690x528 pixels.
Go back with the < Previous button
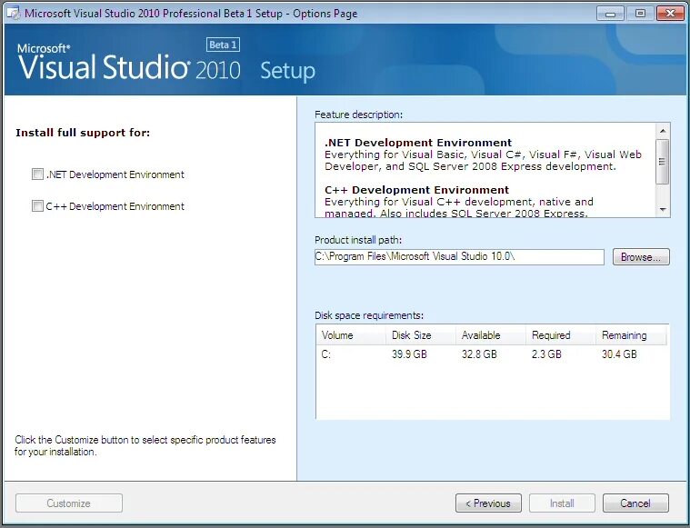(488, 503)
